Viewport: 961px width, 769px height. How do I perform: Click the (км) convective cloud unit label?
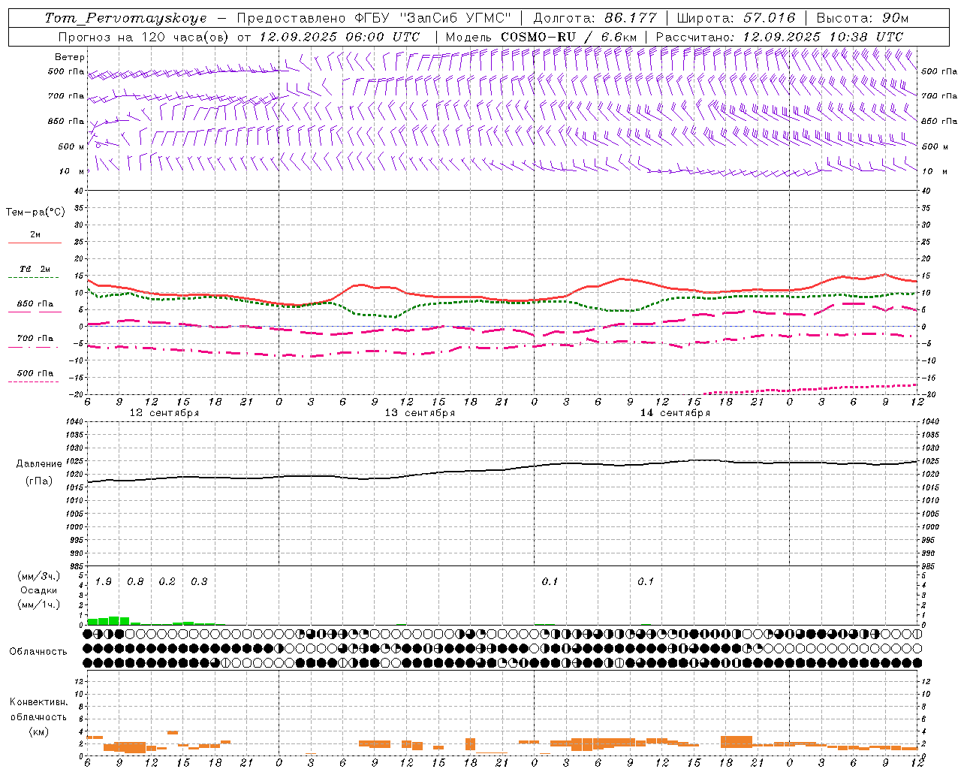39,731
